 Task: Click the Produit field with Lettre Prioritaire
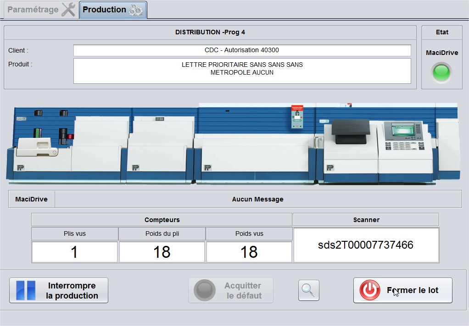click(242, 71)
